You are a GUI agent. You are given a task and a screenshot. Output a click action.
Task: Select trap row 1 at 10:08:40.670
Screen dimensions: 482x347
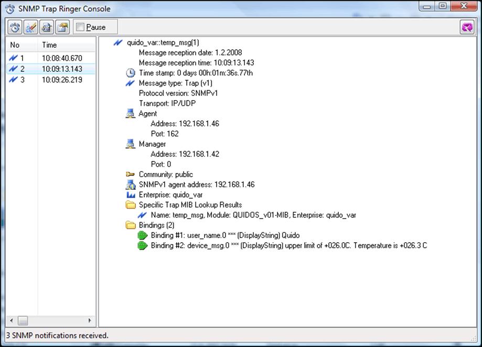coord(51,58)
